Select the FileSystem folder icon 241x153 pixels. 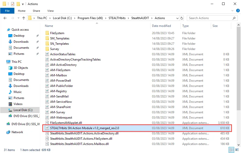(x=47, y=33)
